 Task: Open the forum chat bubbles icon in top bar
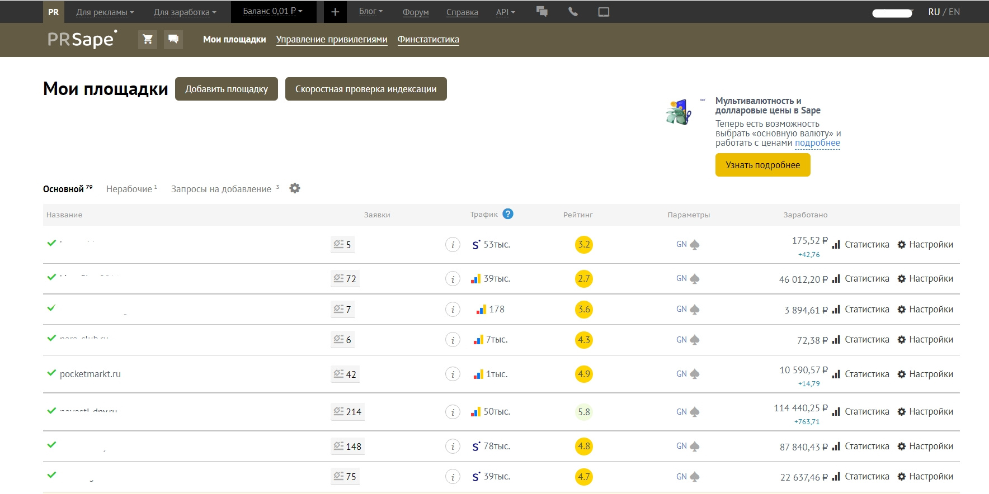click(541, 12)
